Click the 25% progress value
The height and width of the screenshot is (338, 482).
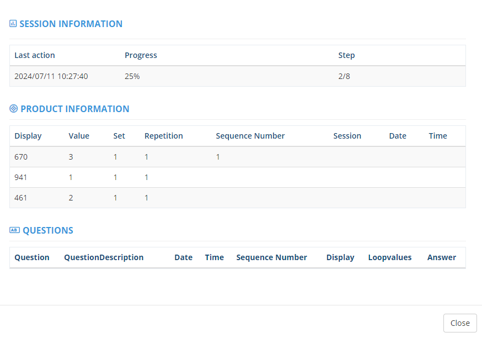tap(132, 76)
